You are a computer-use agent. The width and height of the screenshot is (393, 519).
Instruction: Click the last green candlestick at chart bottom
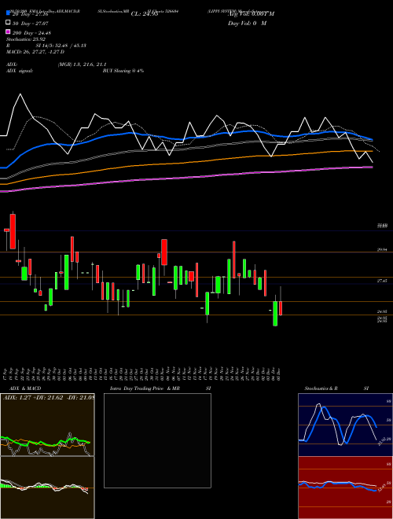pos(275,314)
